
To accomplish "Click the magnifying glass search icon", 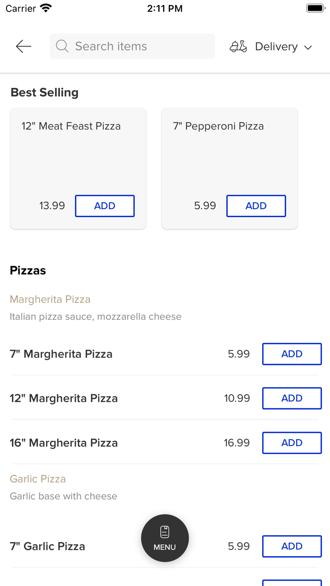I will click(x=62, y=46).
